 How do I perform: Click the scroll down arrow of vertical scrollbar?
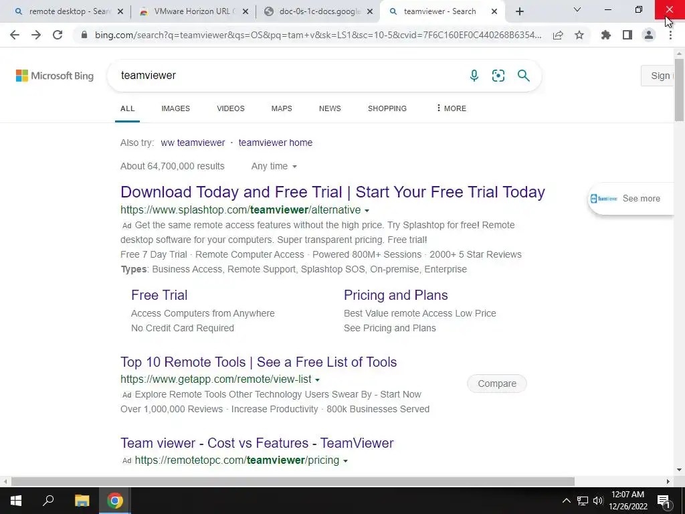(x=679, y=470)
